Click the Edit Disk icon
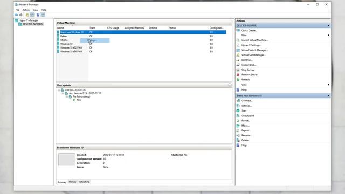345x194 pixels. (238, 60)
